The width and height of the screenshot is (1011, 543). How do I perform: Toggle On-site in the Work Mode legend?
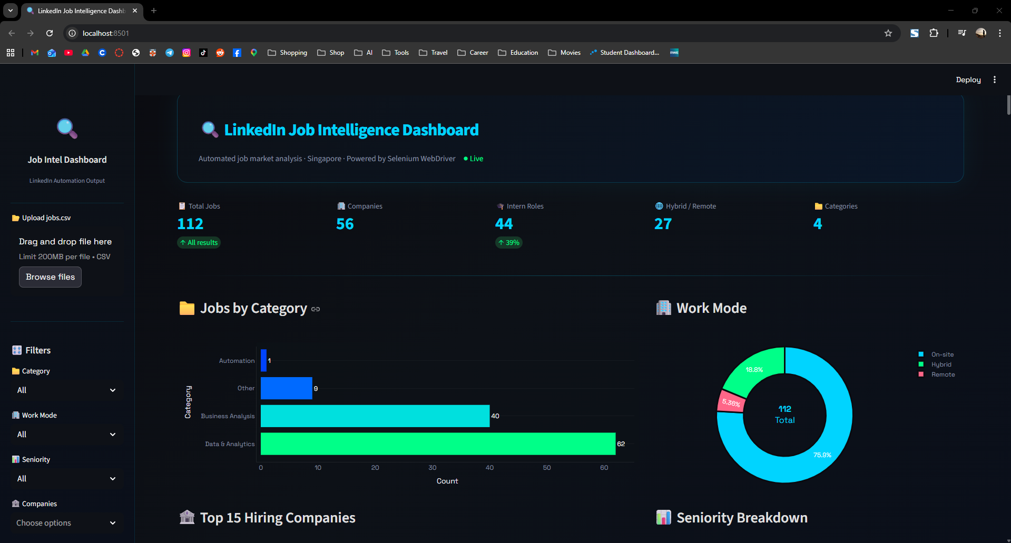coord(936,354)
